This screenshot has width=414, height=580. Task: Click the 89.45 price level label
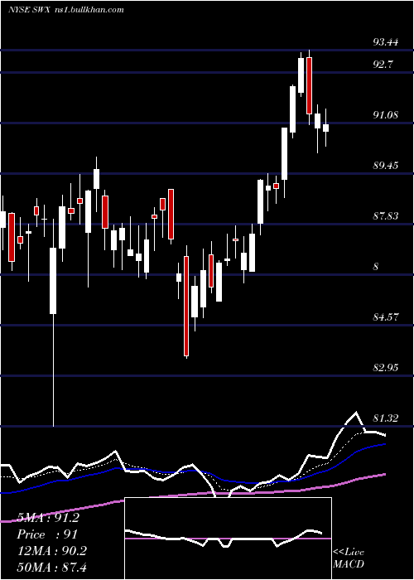(x=386, y=166)
